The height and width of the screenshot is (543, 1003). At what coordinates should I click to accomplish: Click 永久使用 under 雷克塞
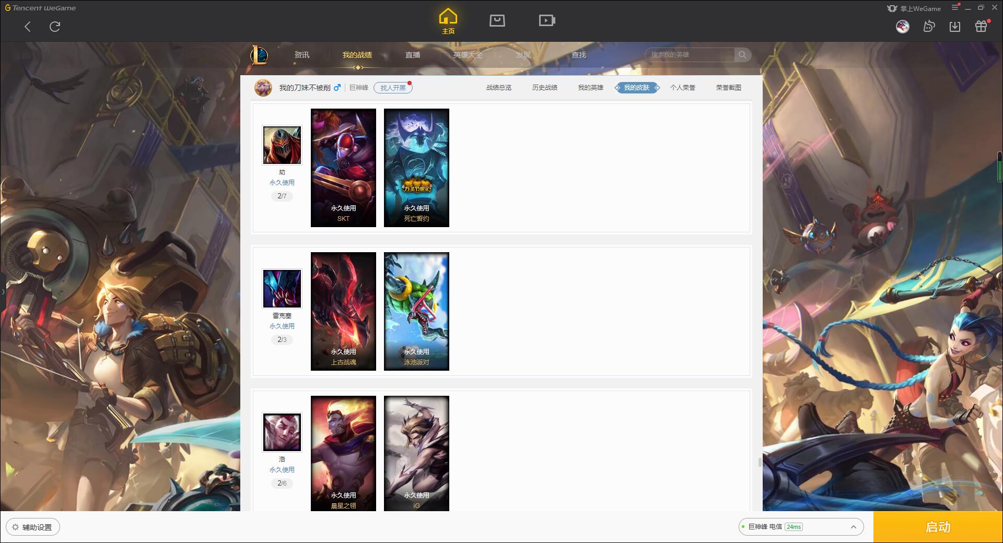282,326
